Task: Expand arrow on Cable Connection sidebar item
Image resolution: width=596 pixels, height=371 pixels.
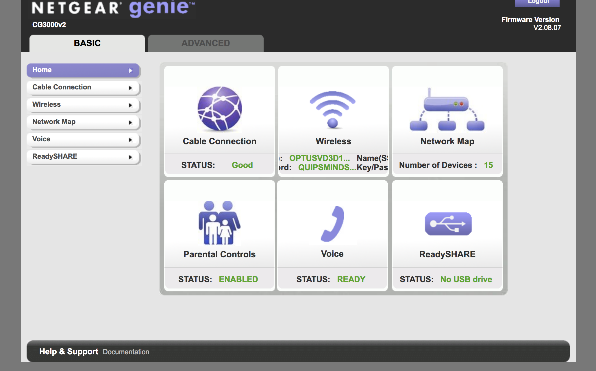Action: [x=130, y=88]
